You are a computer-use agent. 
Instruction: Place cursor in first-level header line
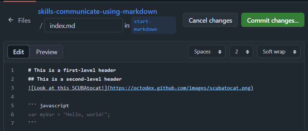tap(72, 70)
